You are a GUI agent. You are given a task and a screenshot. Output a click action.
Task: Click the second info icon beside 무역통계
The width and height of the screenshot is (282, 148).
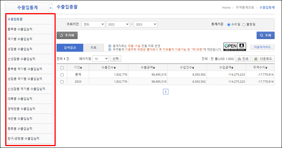(109, 49)
